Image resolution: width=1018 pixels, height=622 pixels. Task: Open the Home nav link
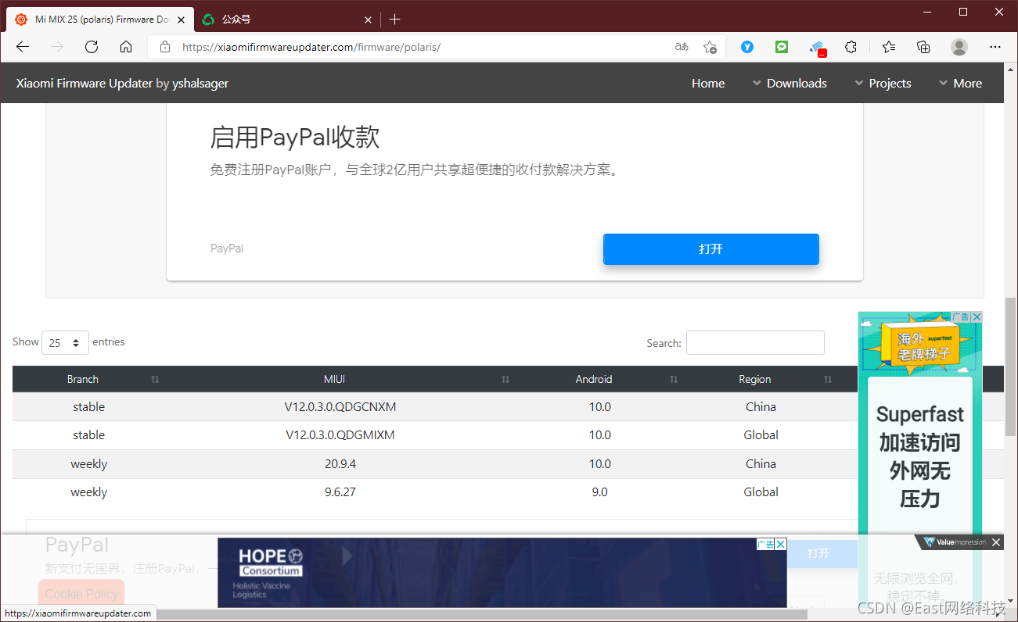point(708,84)
